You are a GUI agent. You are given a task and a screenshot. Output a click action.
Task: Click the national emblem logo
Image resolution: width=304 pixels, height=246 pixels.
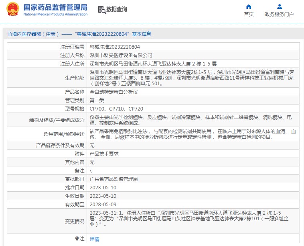click(13, 9)
